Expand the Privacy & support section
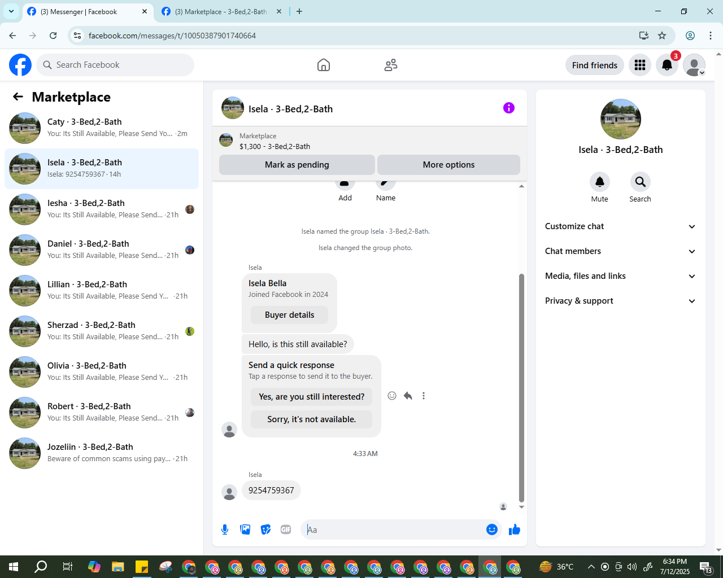The image size is (723, 578). (621, 301)
